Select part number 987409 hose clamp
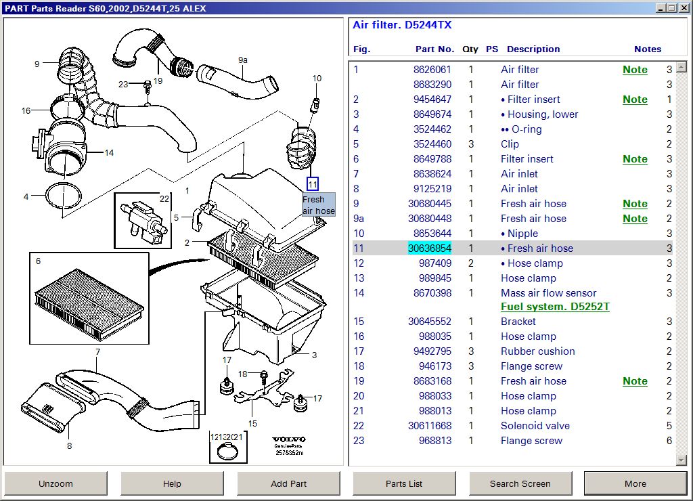Image resolution: width=693 pixels, height=501 pixels. pyautogui.click(x=435, y=263)
